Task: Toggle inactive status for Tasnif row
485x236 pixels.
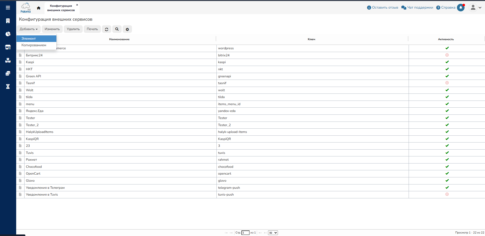Action: click(447, 83)
